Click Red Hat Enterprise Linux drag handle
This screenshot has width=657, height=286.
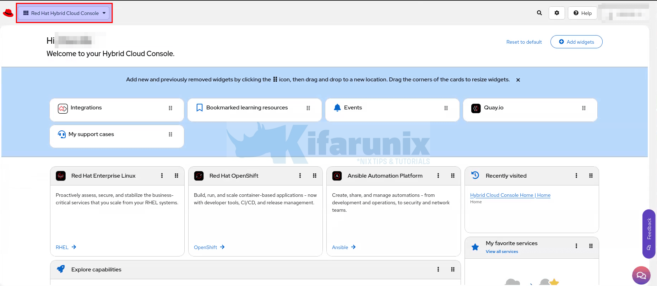tap(177, 176)
